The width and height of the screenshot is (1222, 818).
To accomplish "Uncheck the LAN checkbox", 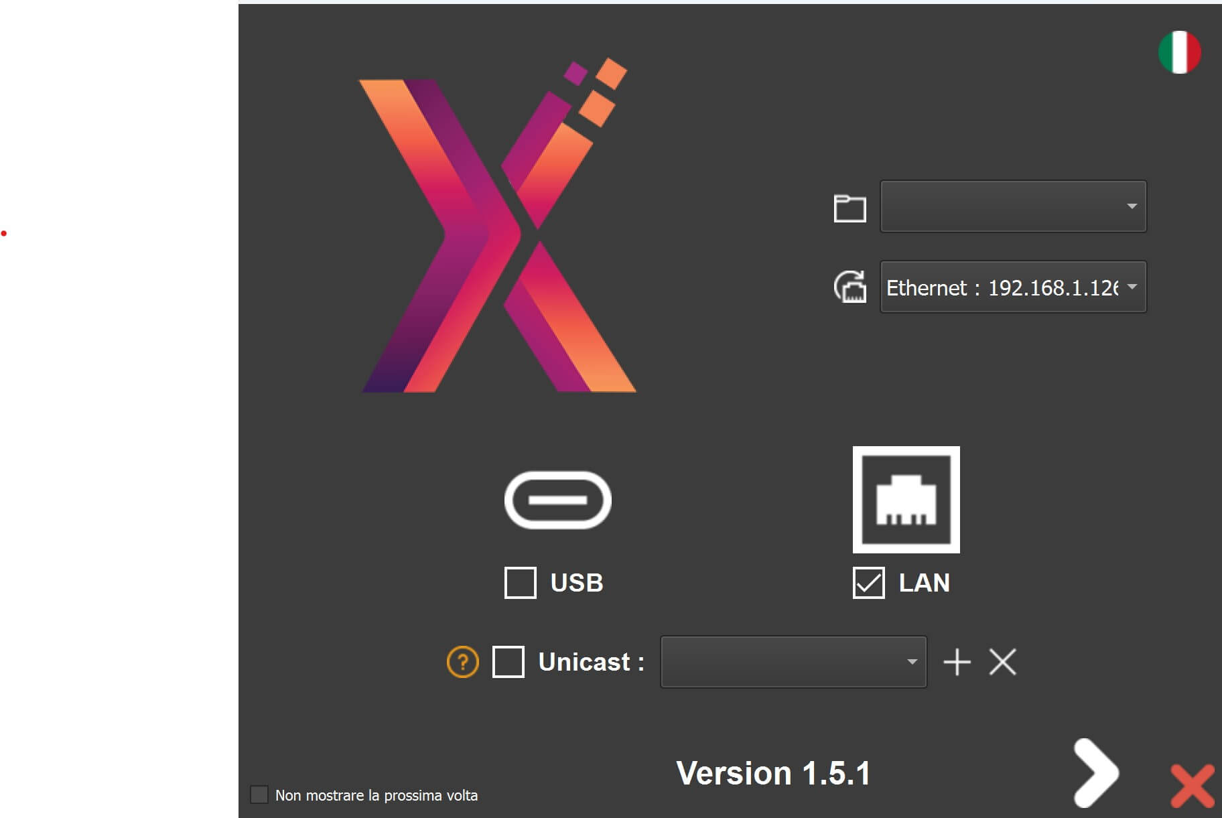I will coord(868,583).
